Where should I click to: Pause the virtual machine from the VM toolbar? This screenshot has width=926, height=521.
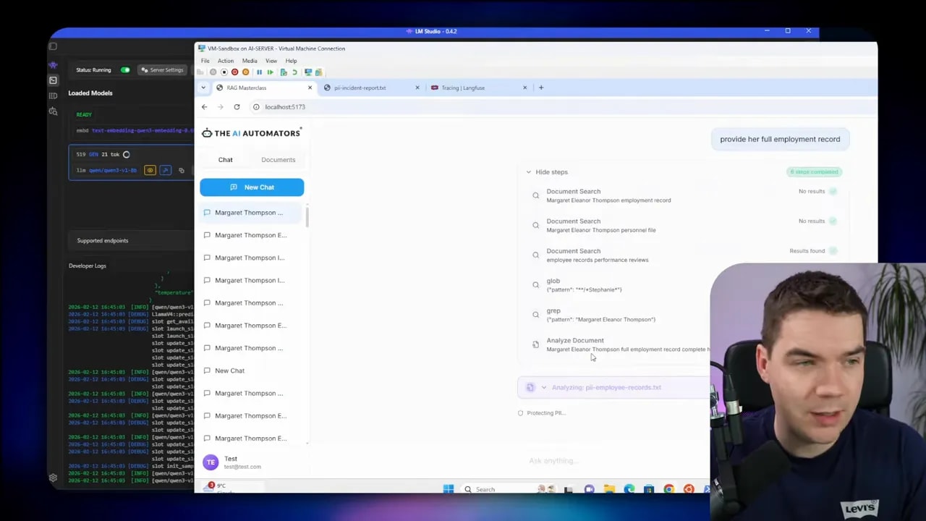coord(260,72)
